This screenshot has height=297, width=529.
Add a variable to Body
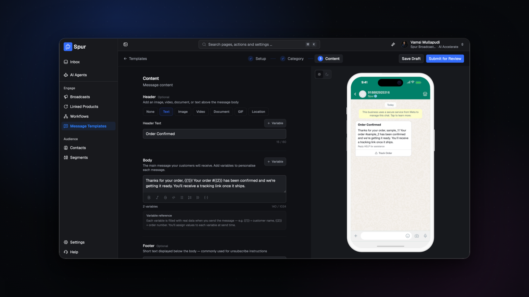tap(275, 162)
